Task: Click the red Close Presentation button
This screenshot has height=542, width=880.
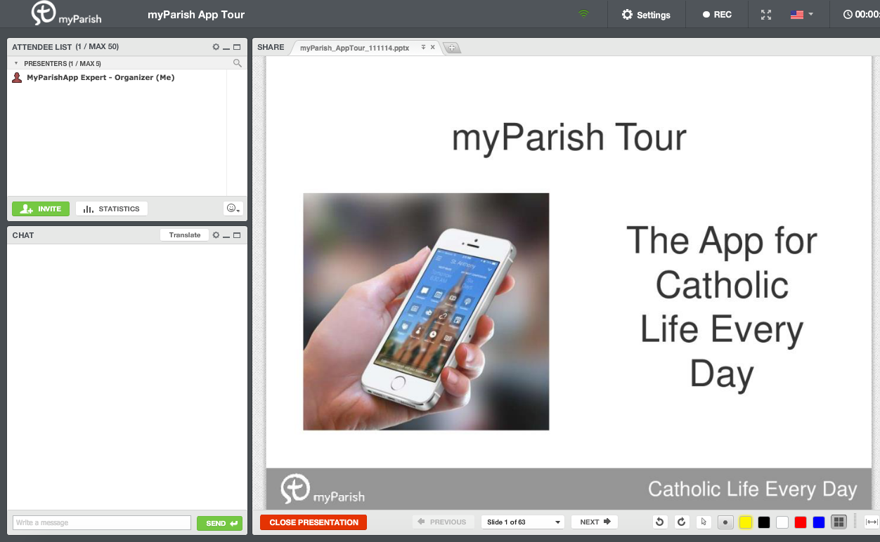Action: (x=313, y=522)
